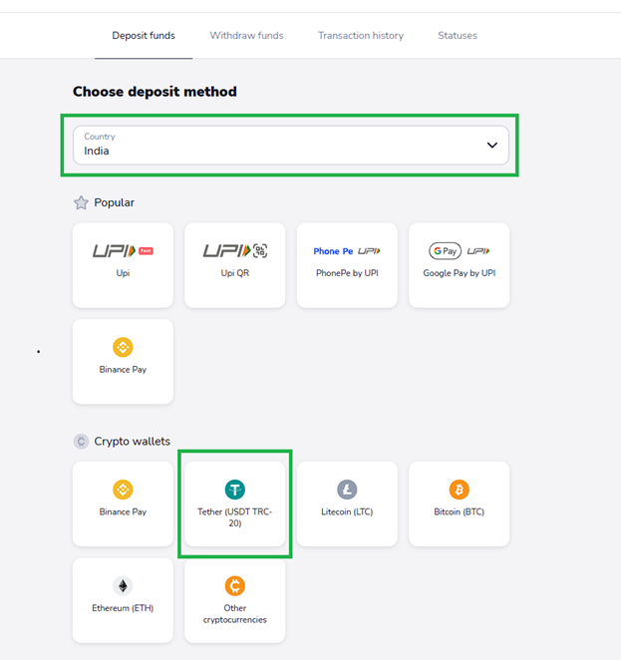Open Other cryptocurrencies option
Image resolution: width=621 pixels, height=660 pixels.
point(234,599)
